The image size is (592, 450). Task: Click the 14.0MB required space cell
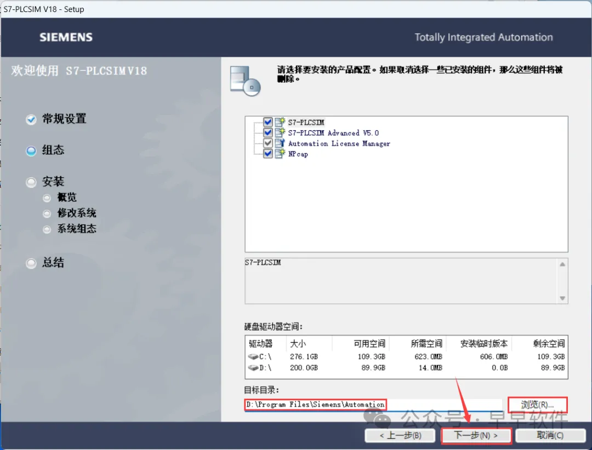coord(430,367)
